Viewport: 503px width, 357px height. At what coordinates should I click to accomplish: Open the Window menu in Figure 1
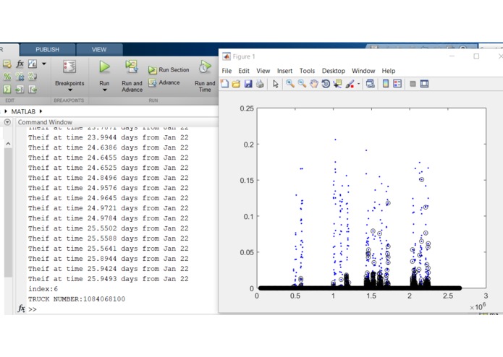[363, 71]
